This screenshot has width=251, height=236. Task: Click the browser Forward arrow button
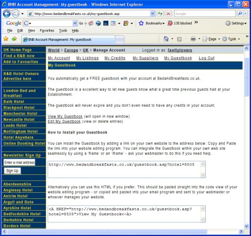tap(16, 14)
